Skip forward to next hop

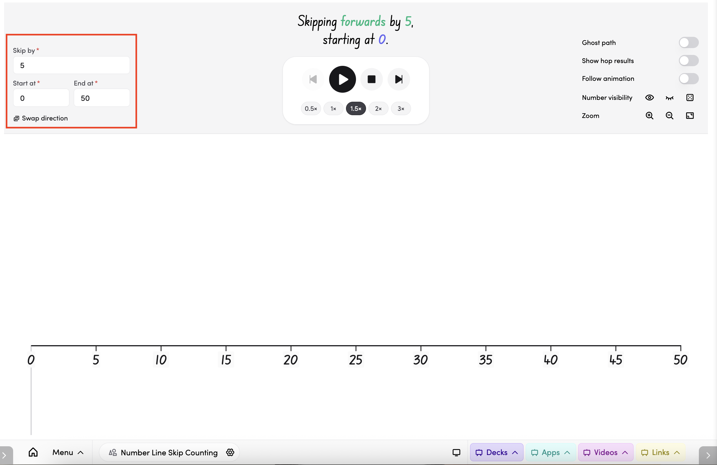click(x=399, y=79)
